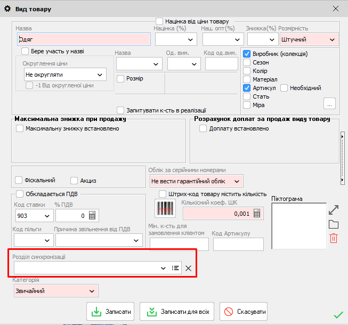Delete pictogram with red trash icon
This screenshot has width=348, height=325.
(334, 238)
